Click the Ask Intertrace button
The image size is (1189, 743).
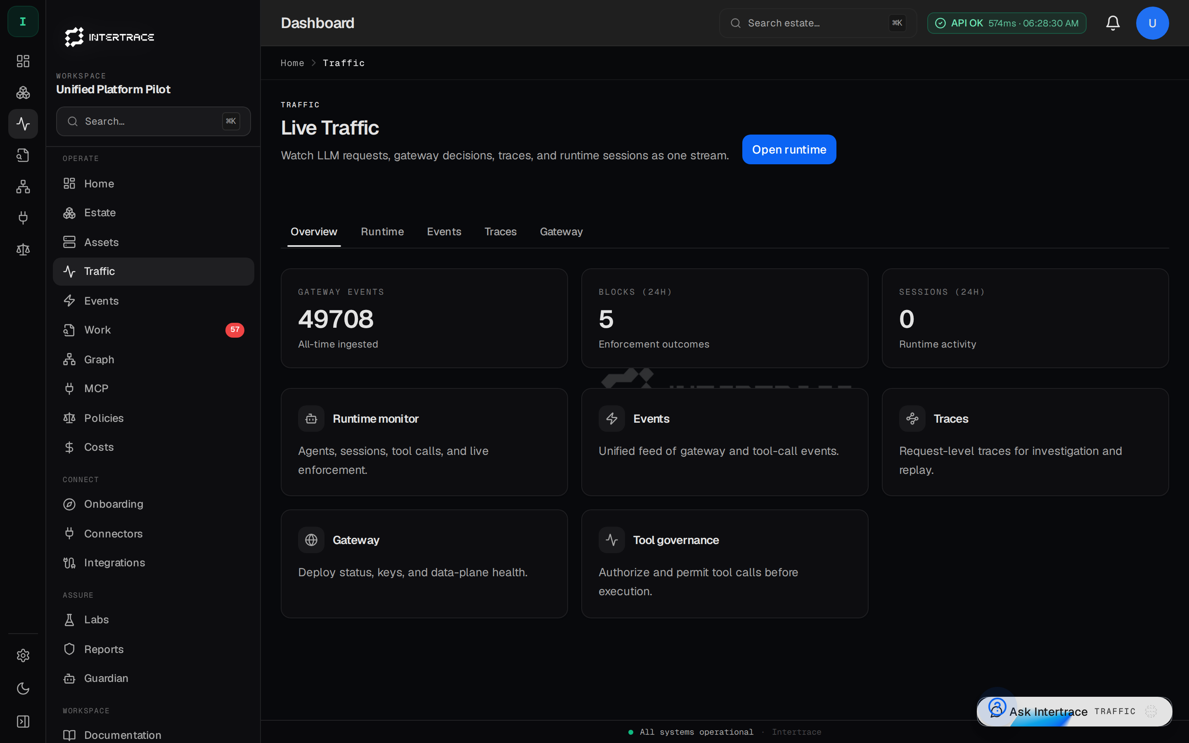coord(1075,711)
